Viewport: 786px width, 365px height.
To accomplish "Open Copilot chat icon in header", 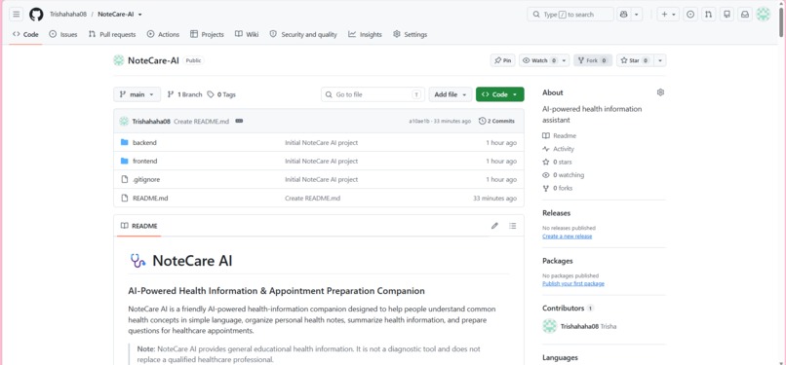I will click(x=623, y=15).
